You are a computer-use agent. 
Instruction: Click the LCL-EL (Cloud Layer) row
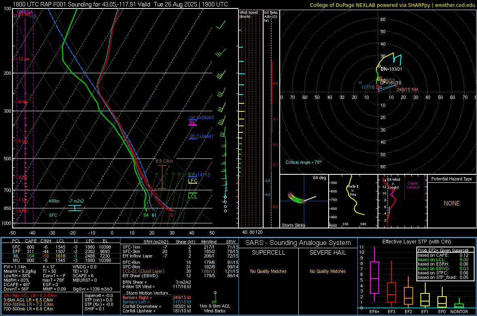pyautogui.click(x=180, y=271)
